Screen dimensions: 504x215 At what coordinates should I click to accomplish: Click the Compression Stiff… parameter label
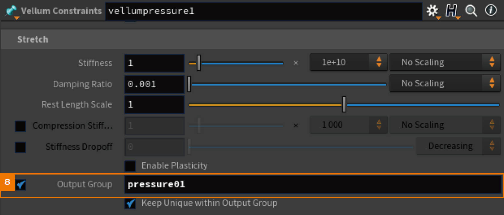[73, 126]
